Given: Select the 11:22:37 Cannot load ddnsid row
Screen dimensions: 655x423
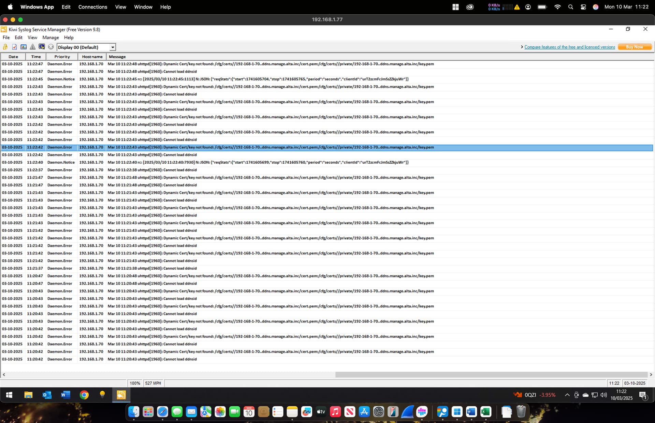Looking at the screenshot, I should (x=327, y=170).
